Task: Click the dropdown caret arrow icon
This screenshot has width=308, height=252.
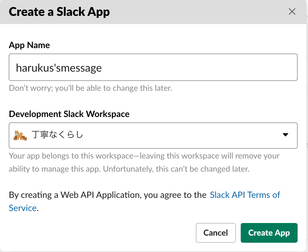Action: click(285, 135)
